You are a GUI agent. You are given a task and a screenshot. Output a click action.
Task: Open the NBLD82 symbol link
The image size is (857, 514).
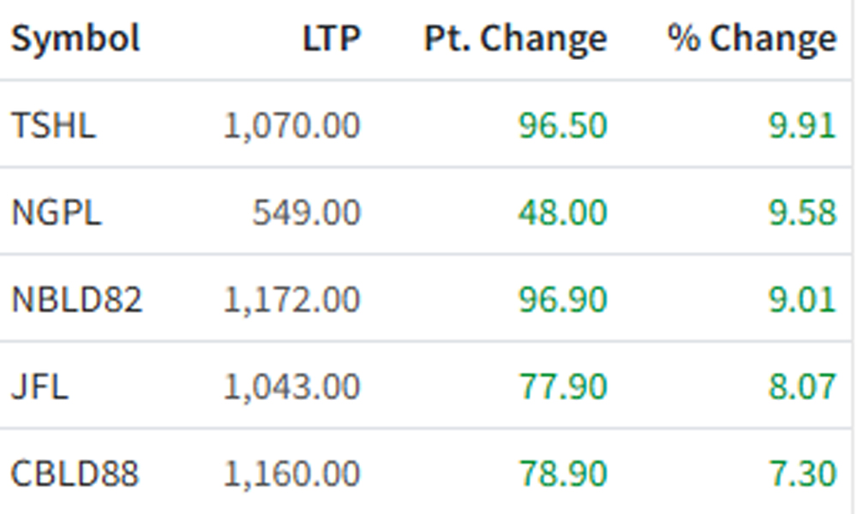(77, 299)
